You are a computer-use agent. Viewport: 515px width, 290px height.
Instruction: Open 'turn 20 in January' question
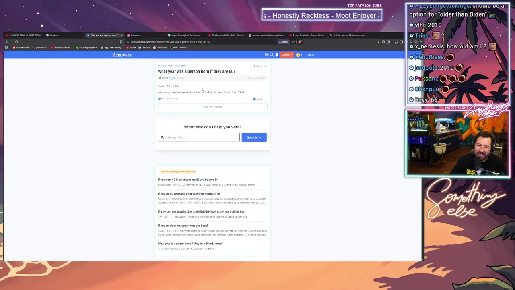click(190, 244)
